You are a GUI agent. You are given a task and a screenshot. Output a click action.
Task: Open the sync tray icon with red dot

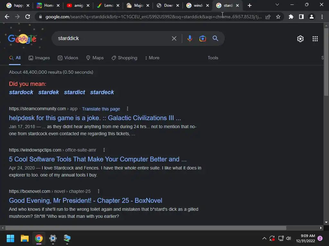point(272,238)
